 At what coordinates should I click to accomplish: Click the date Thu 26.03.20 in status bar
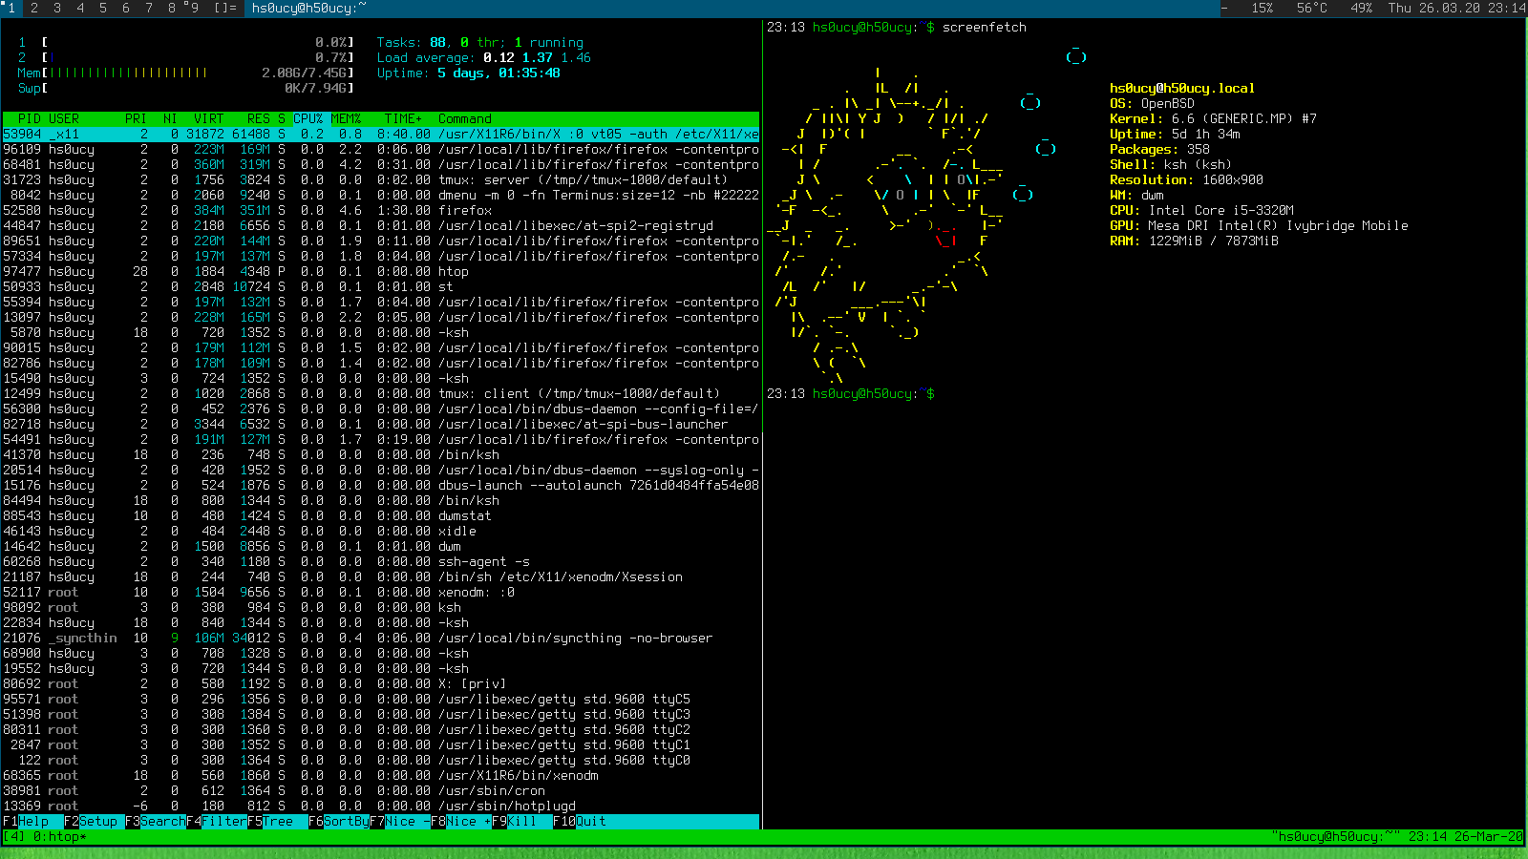point(1434,8)
